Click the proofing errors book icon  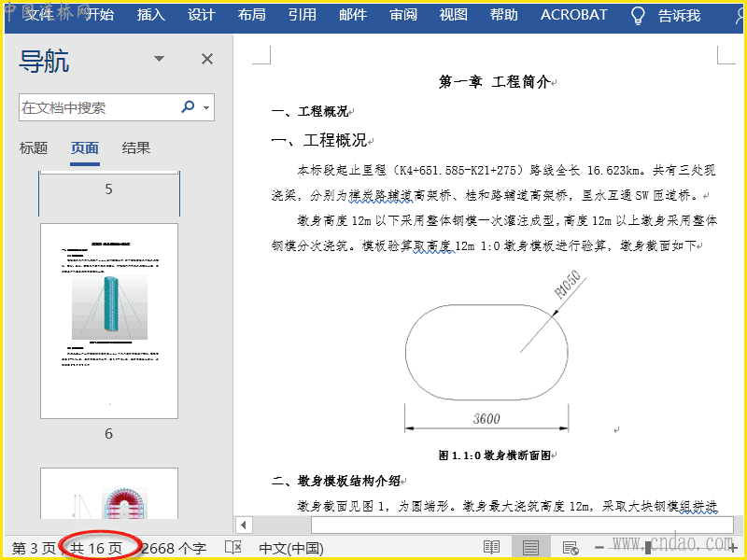click(x=233, y=547)
